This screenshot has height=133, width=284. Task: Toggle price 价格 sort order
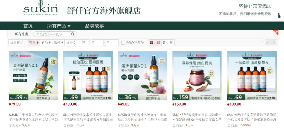pyautogui.click(x=71, y=42)
